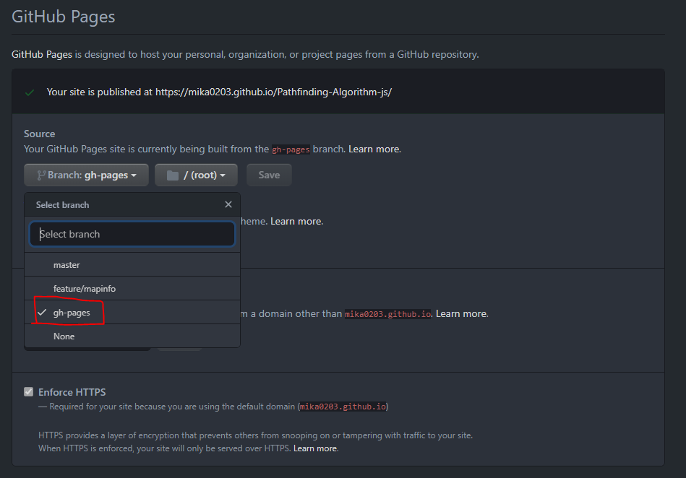The width and height of the screenshot is (686, 478).
Task: Select None as the source branch
Action: tap(132, 336)
